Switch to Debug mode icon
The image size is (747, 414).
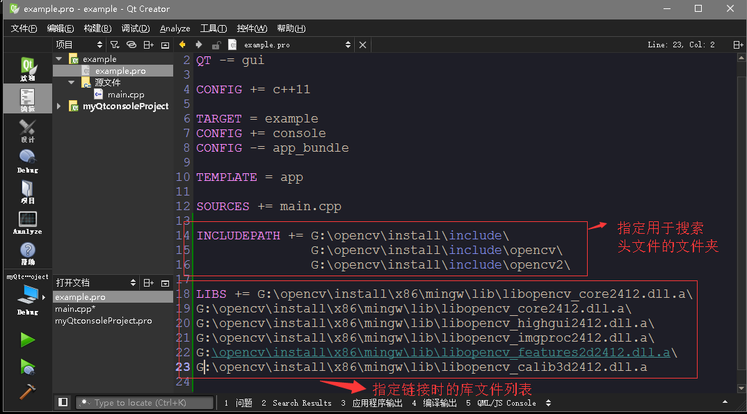coord(28,161)
